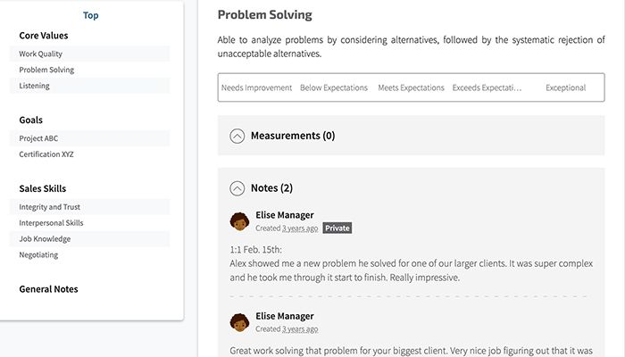Click Elise Manager's avatar on second note
Viewport: 625px width, 357px height.
239,322
